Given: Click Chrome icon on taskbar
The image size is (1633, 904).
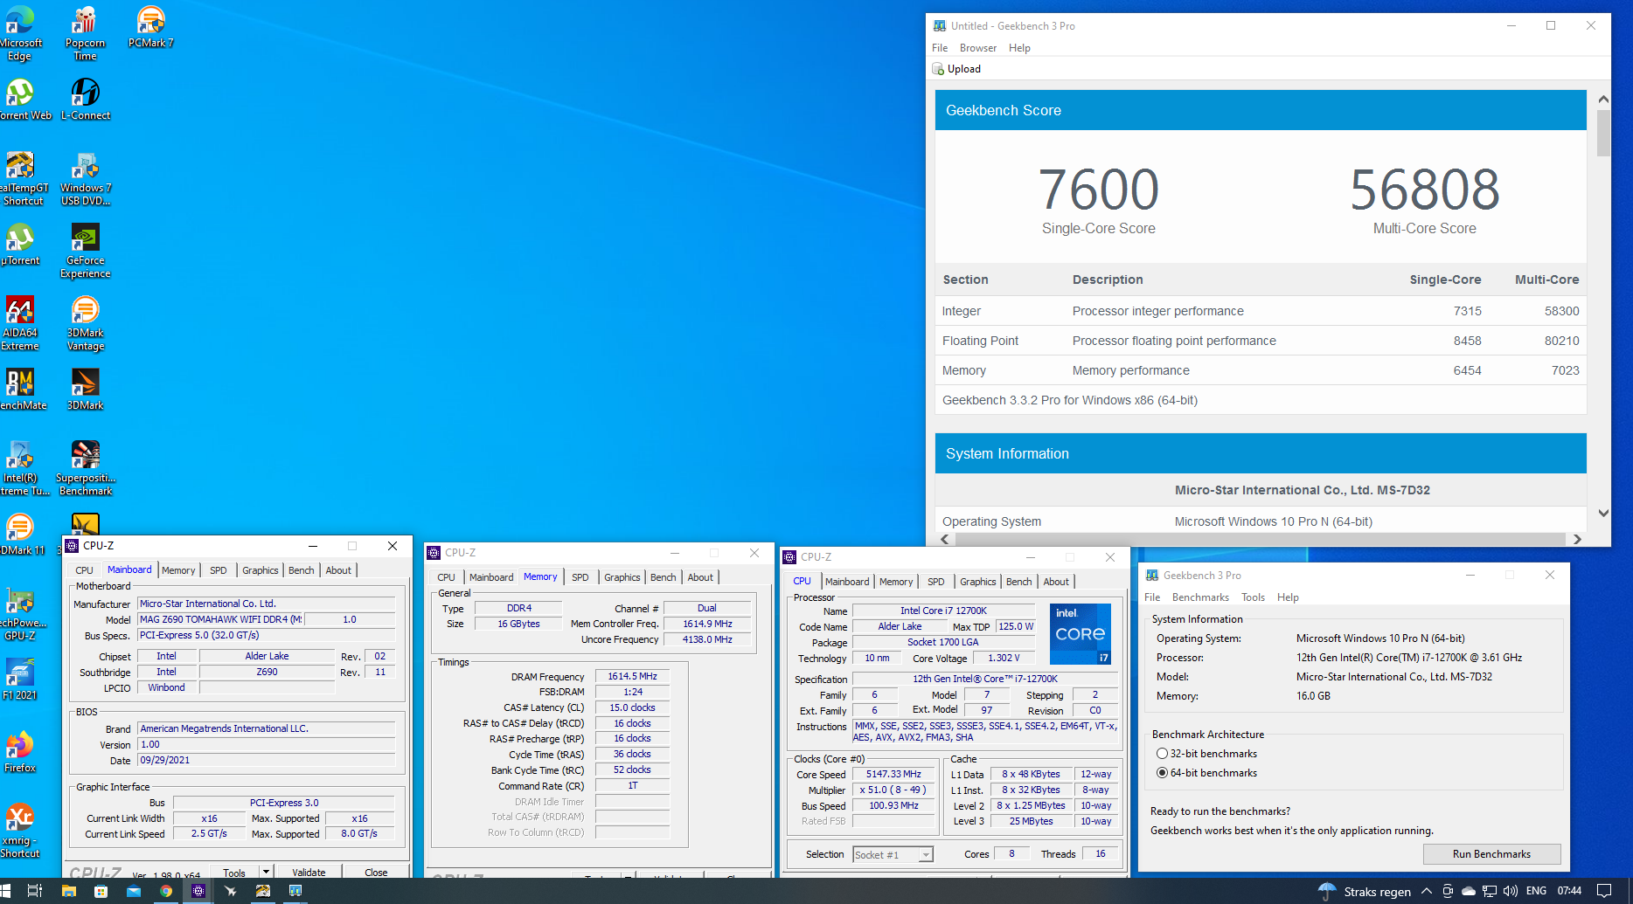Looking at the screenshot, I should click(x=166, y=891).
